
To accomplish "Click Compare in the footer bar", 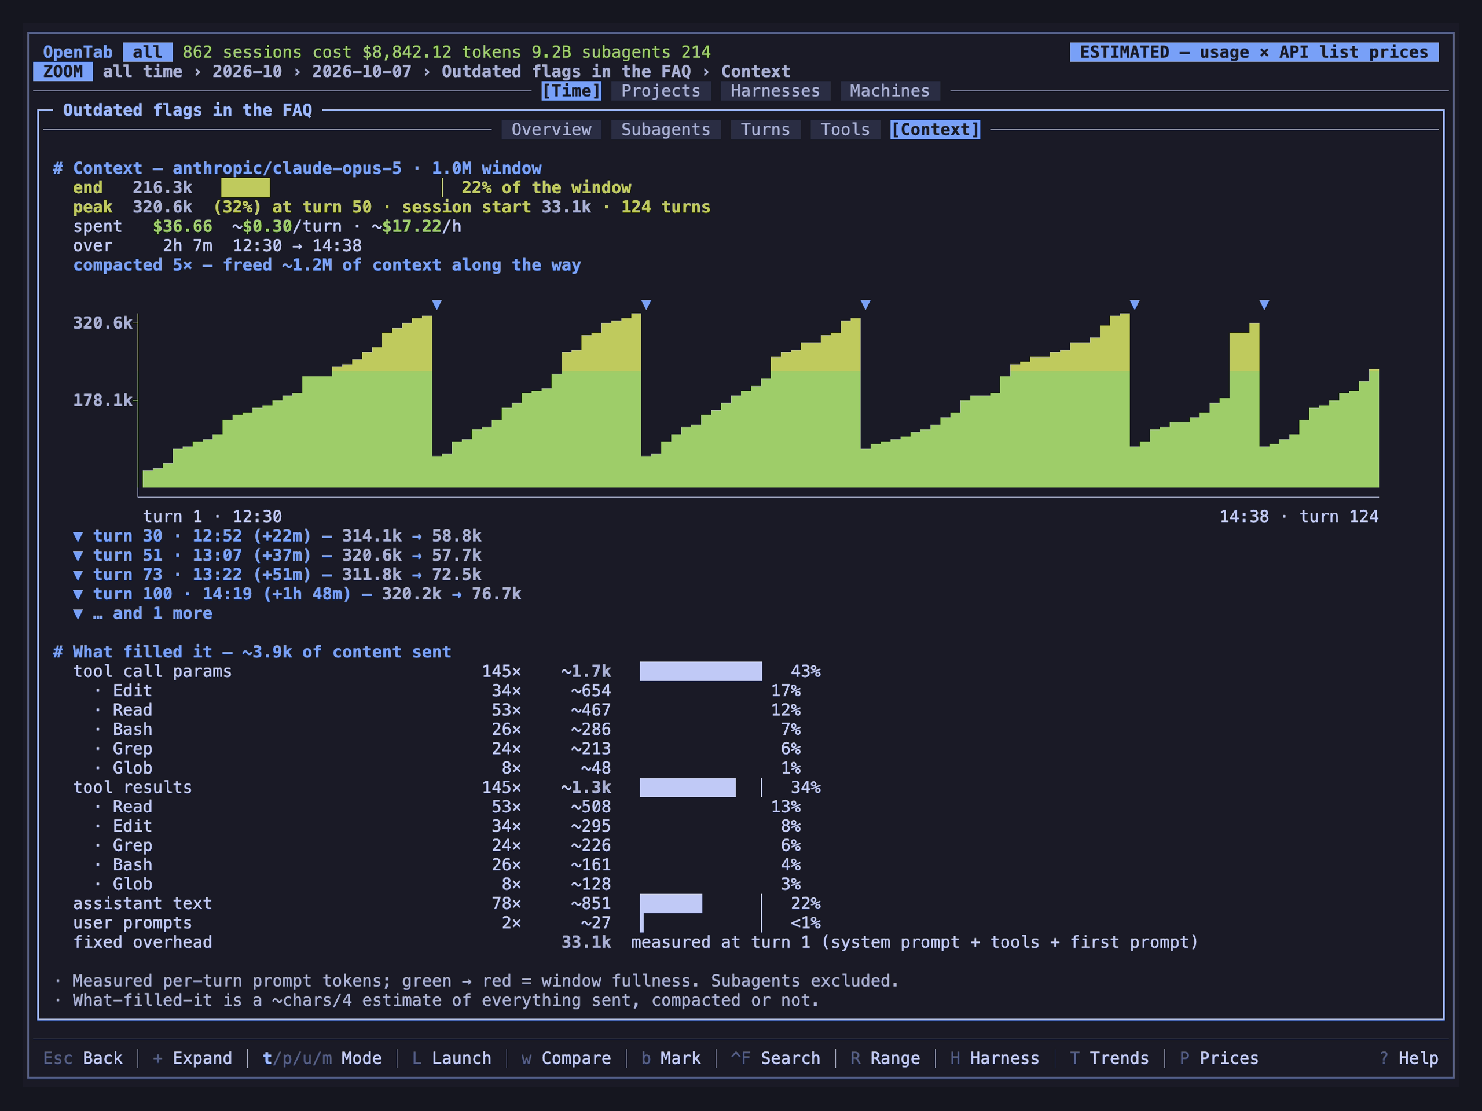I will [x=566, y=1059].
